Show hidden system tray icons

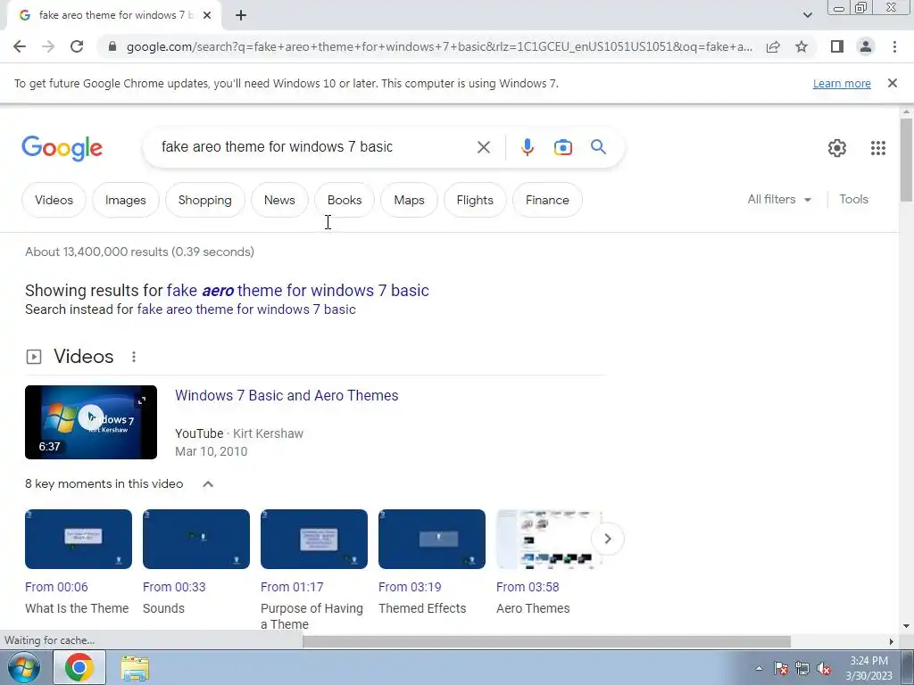pyautogui.click(x=759, y=668)
